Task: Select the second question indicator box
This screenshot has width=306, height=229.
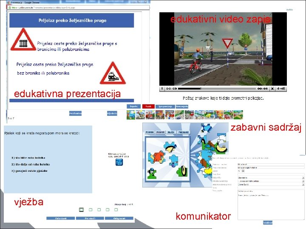Action: tap(91, 210)
